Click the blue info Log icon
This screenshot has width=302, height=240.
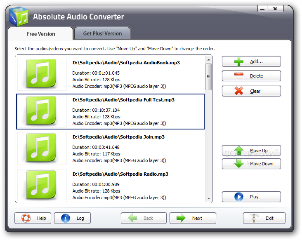(x=66, y=218)
